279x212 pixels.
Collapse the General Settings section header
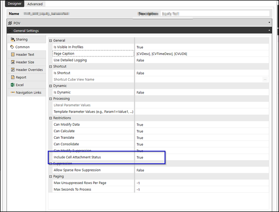(x=269, y=31)
